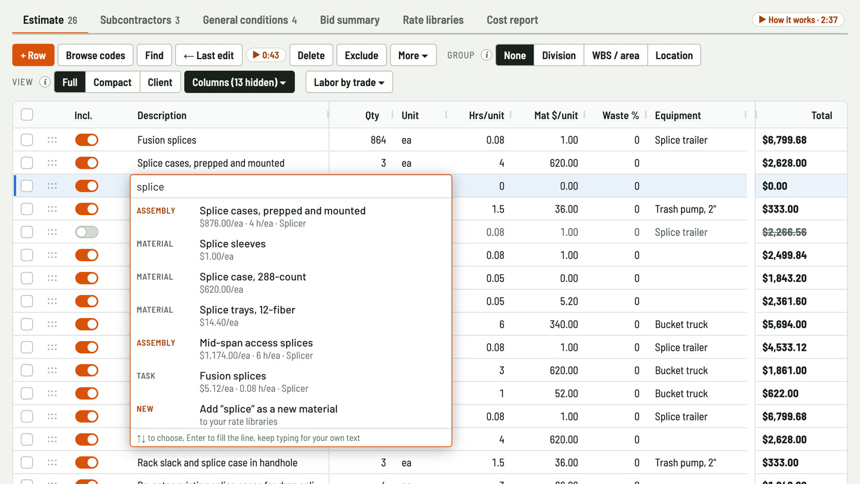Play the 0:43 clip in the toolbar

[x=266, y=55]
